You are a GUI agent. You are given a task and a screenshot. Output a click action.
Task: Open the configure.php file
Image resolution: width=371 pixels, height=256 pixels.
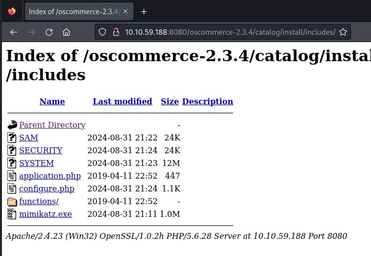point(47,188)
